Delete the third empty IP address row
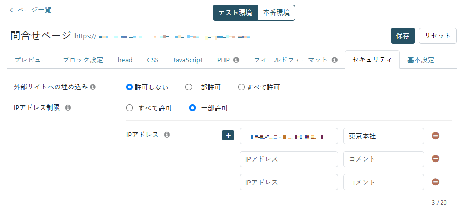The width and height of the screenshot is (462, 215). click(x=435, y=182)
